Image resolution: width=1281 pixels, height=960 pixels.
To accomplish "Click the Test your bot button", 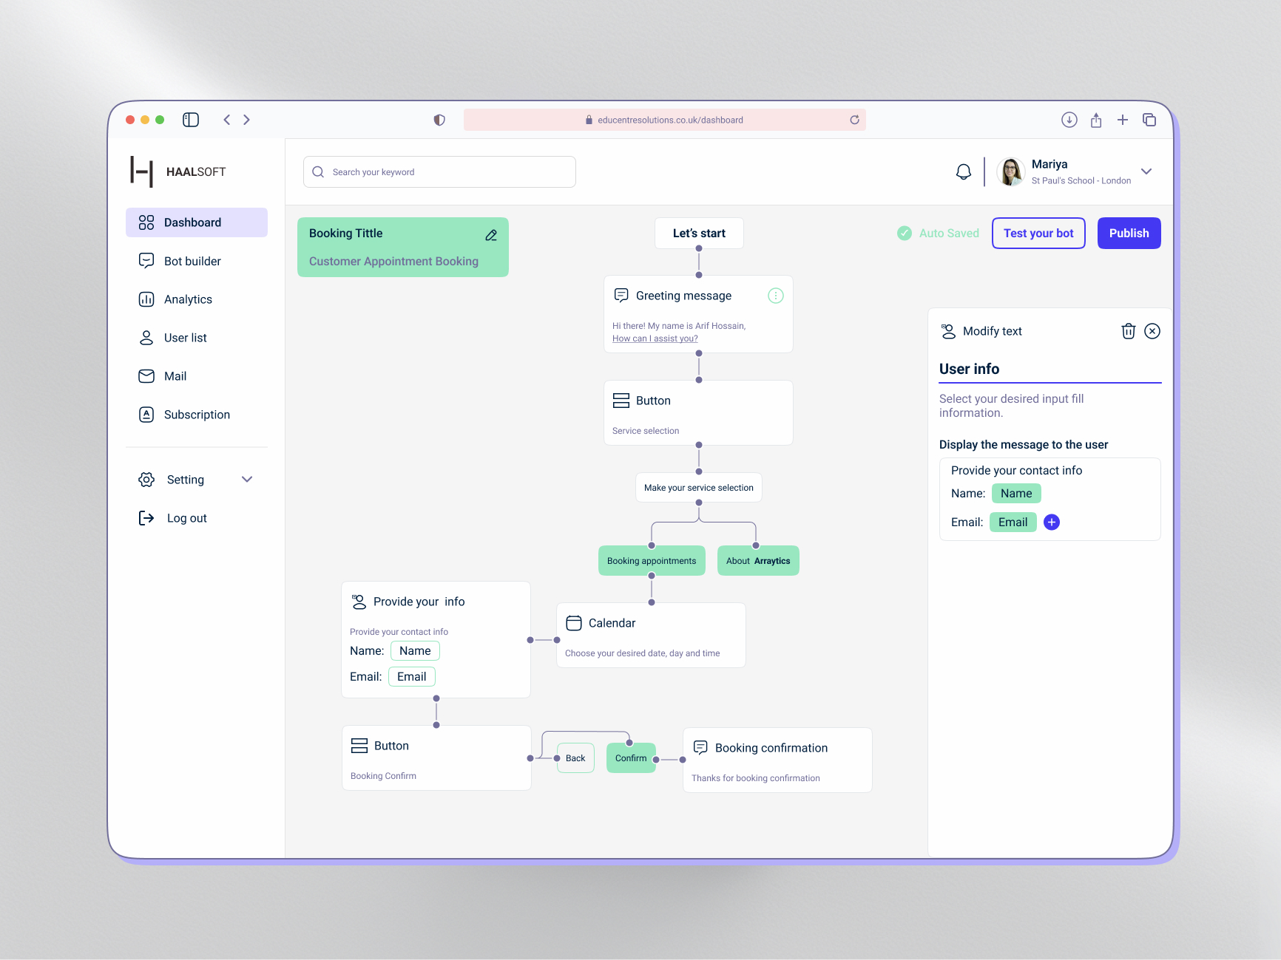I will tap(1038, 234).
